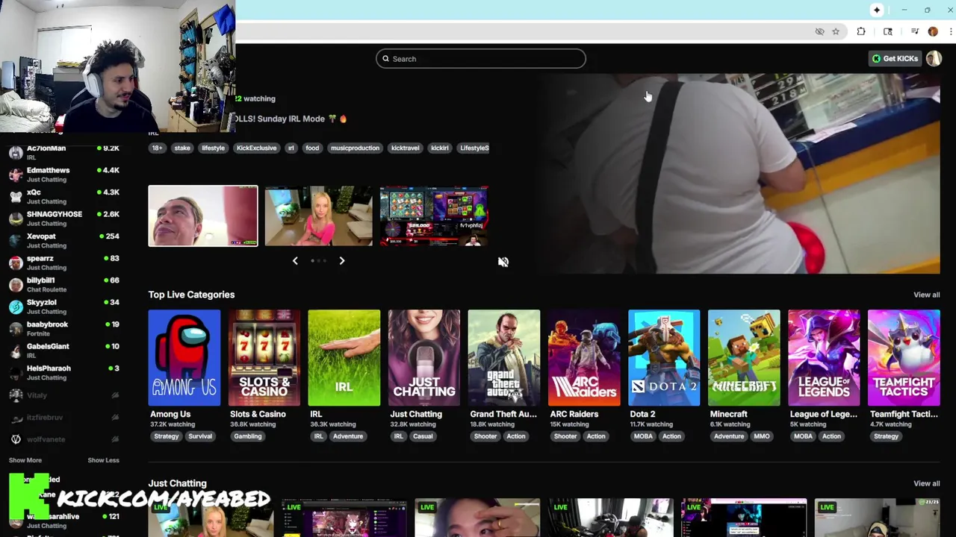Click the lifestyle tag
The width and height of the screenshot is (956, 537).
click(x=213, y=148)
